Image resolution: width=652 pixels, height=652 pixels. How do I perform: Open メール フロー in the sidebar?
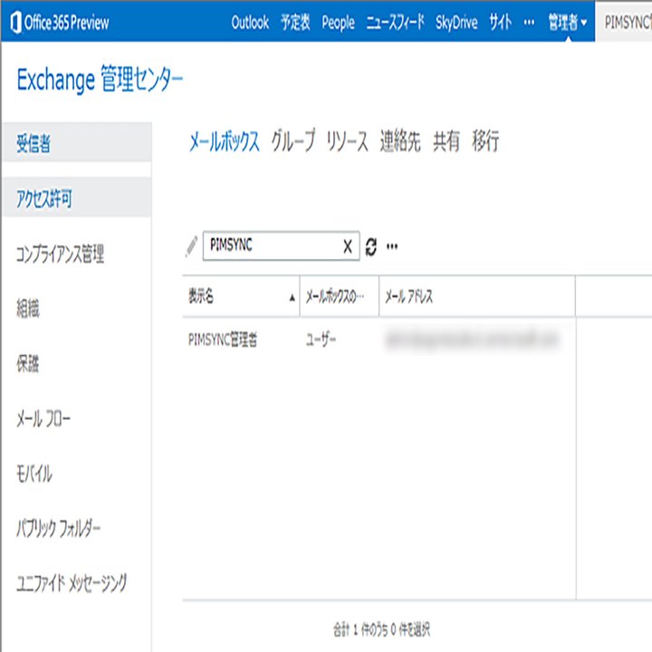pos(43,418)
